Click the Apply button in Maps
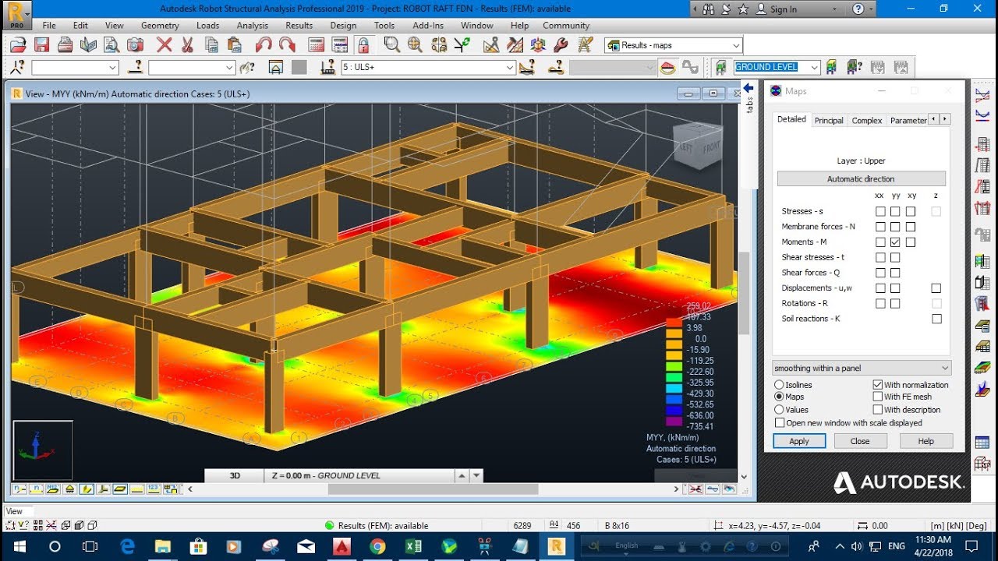998x561 pixels. pyautogui.click(x=799, y=441)
